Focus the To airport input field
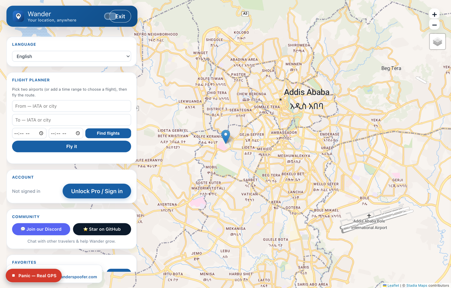The image size is (451, 288). point(72,120)
